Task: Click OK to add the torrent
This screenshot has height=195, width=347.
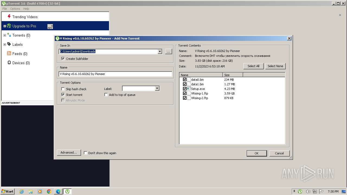Action: pyautogui.click(x=256, y=153)
